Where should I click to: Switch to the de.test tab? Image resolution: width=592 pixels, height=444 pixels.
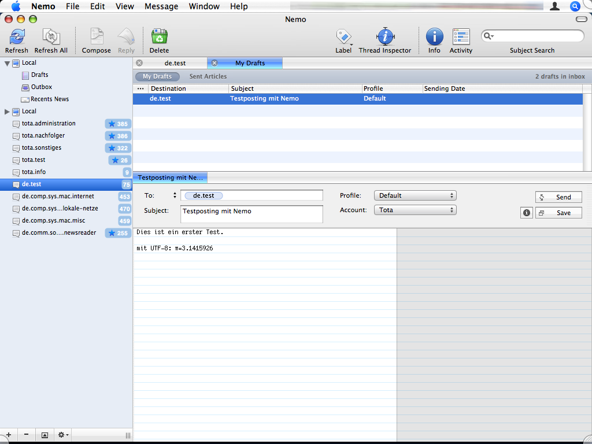coord(175,63)
